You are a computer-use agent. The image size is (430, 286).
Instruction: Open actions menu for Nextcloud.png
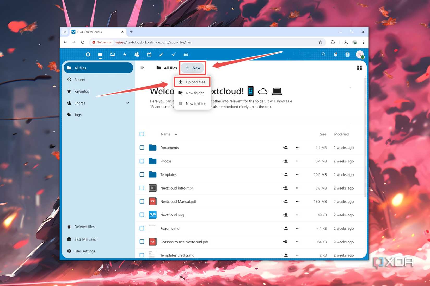pyautogui.click(x=298, y=215)
